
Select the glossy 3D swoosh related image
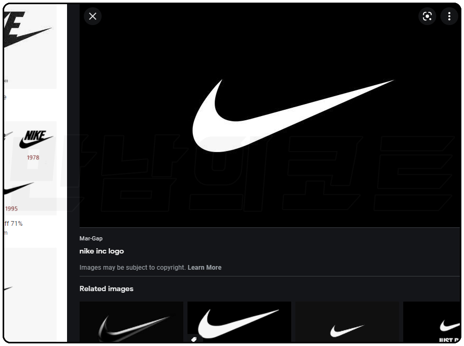click(x=131, y=322)
